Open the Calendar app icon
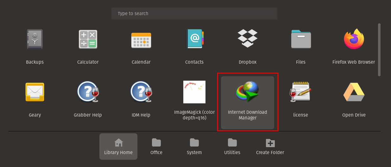This screenshot has height=167, width=391. pyautogui.click(x=141, y=40)
